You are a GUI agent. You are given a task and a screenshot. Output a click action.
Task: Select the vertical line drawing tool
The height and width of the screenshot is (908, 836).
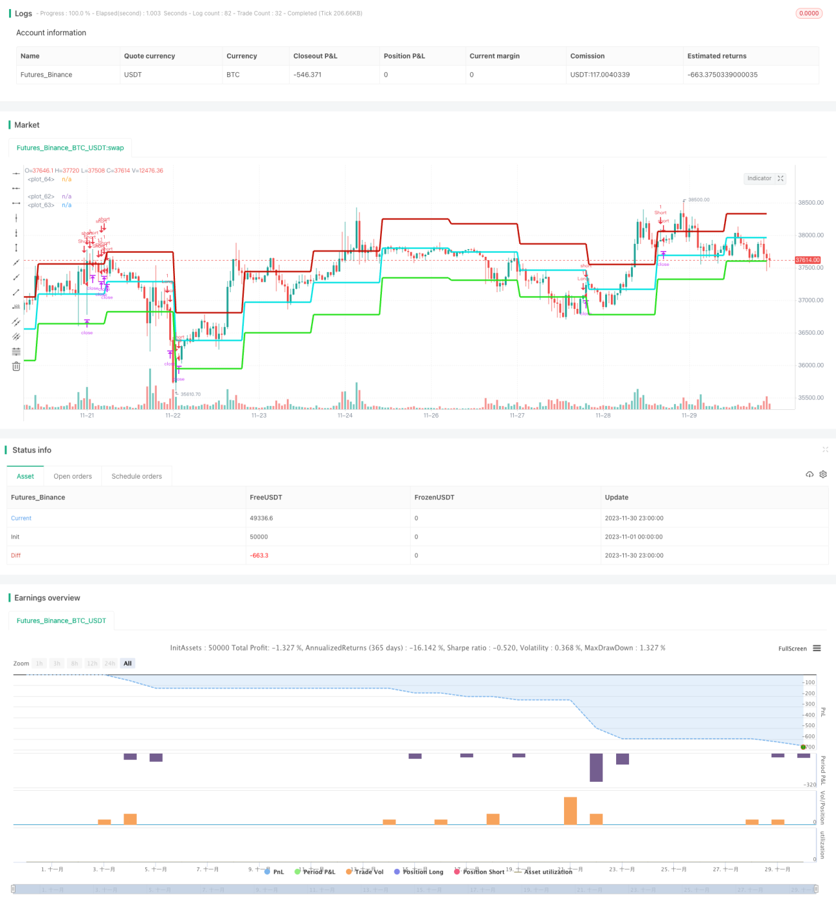(x=16, y=218)
